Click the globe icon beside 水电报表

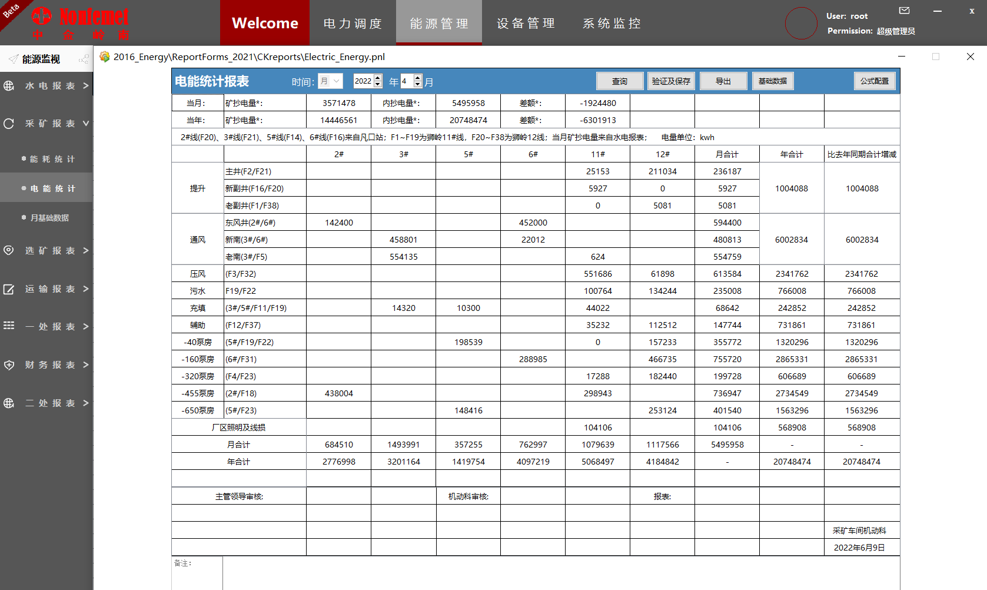(x=9, y=86)
